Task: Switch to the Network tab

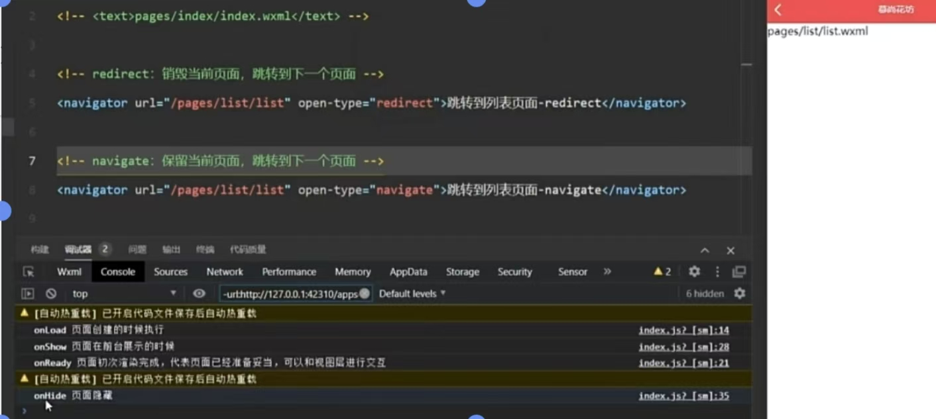Action: pos(225,272)
